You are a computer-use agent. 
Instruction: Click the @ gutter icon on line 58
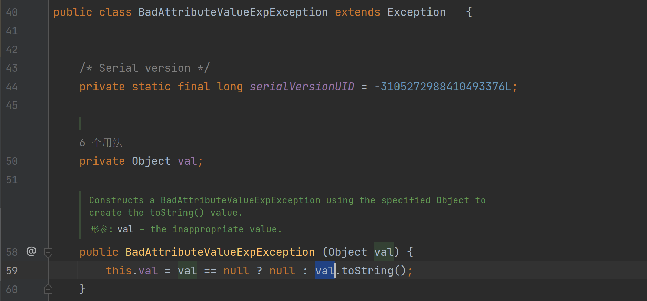pos(31,251)
